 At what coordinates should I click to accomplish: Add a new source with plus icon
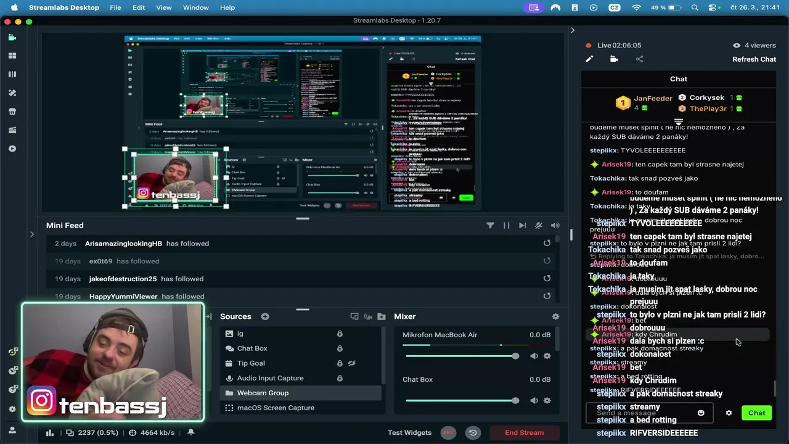pyautogui.click(x=265, y=316)
